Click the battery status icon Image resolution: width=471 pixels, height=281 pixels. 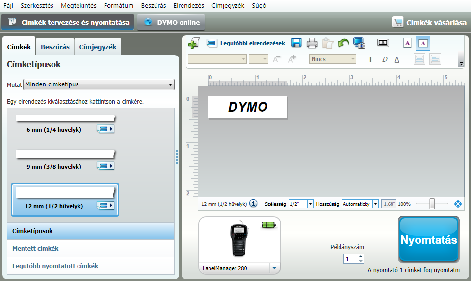pos(268,225)
